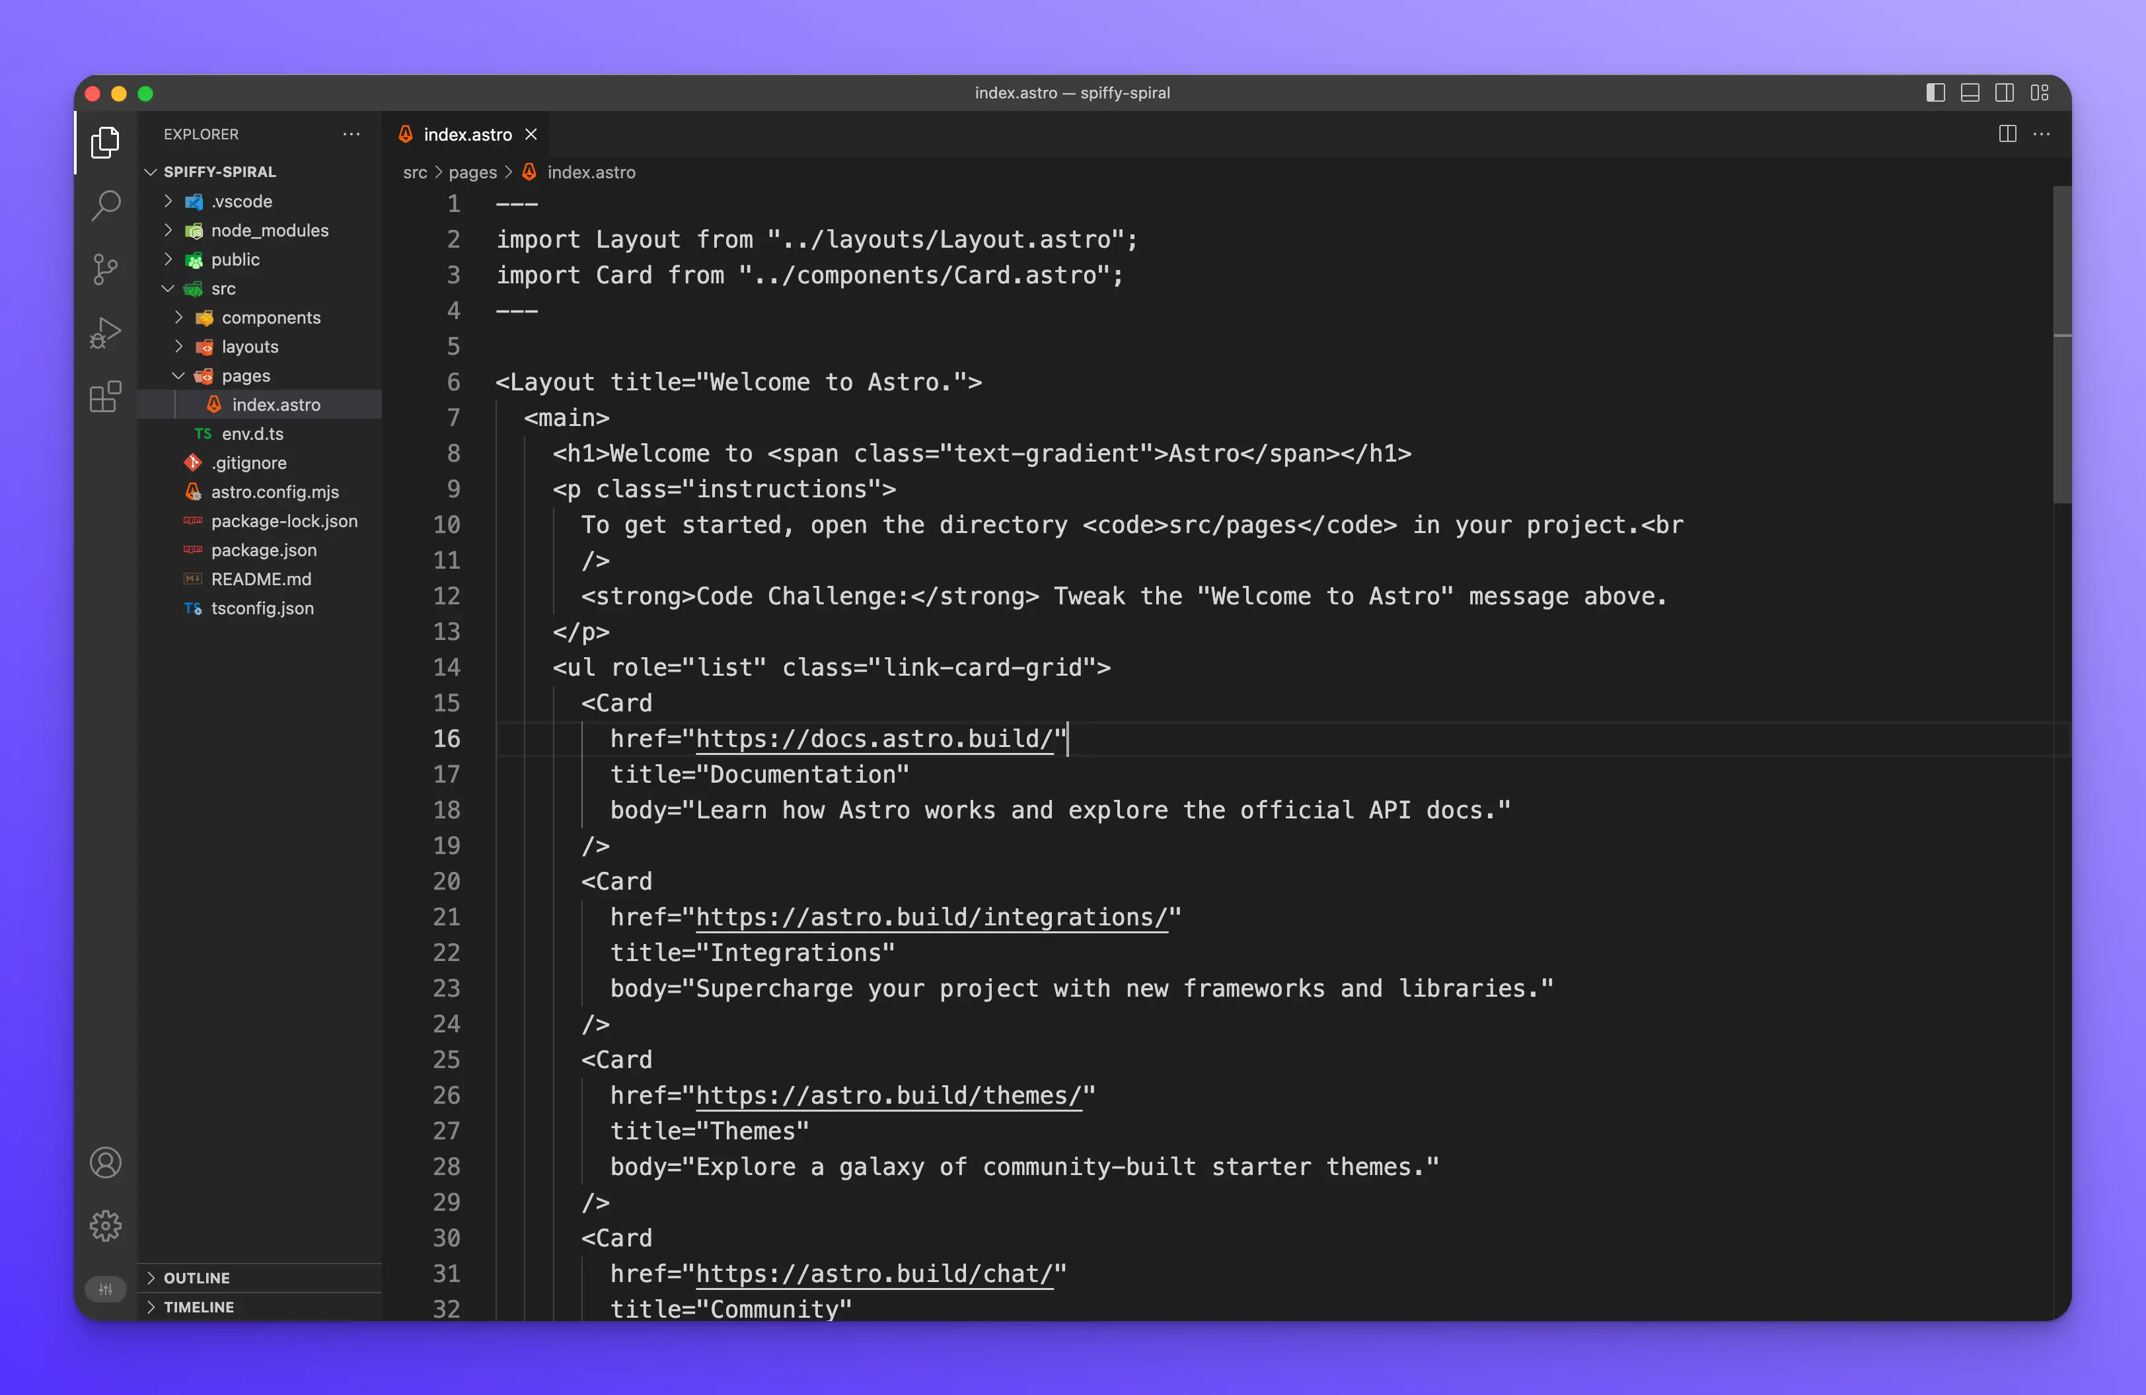Toggle Primary Side Bar layout icon

point(1935,93)
